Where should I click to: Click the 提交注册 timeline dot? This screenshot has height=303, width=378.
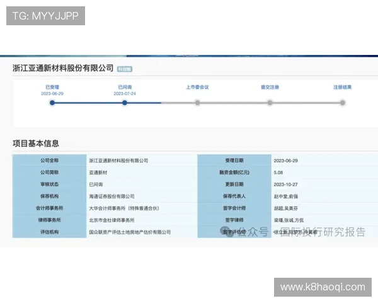tap(270, 103)
